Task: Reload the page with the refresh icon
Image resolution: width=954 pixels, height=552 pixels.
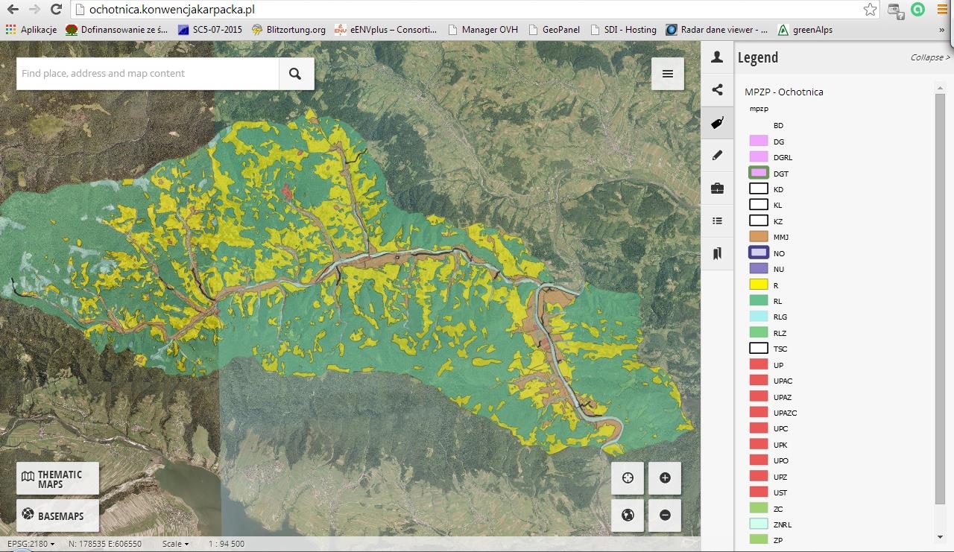Action: (x=56, y=10)
